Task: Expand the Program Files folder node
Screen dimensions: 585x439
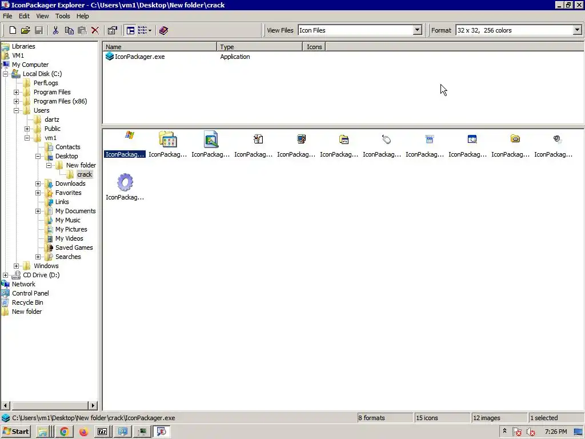Action: pyautogui.click(x=17, y=92)
